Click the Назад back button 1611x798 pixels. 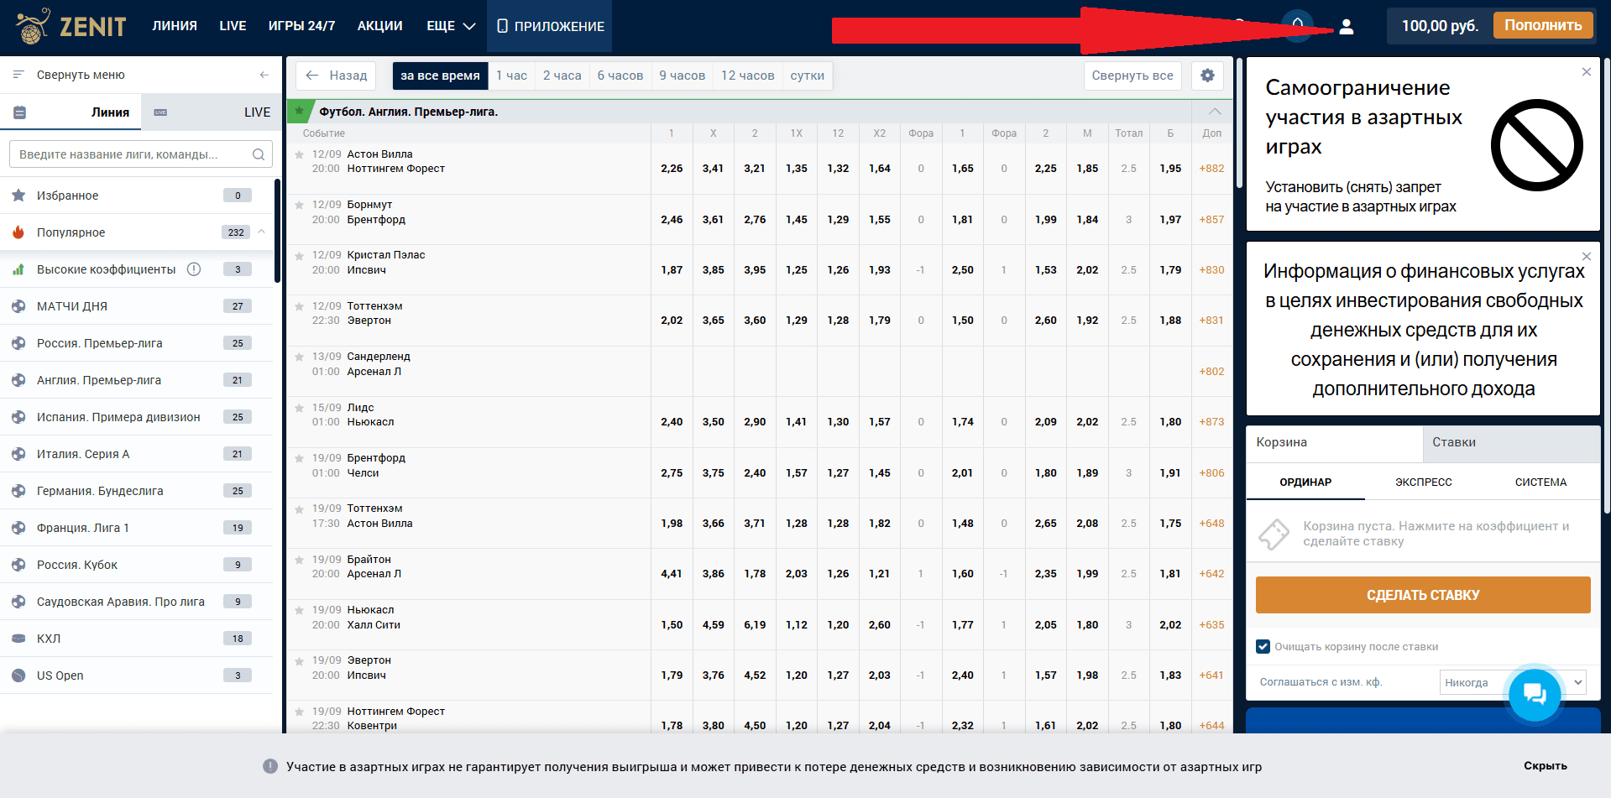[x=336, y=76]
